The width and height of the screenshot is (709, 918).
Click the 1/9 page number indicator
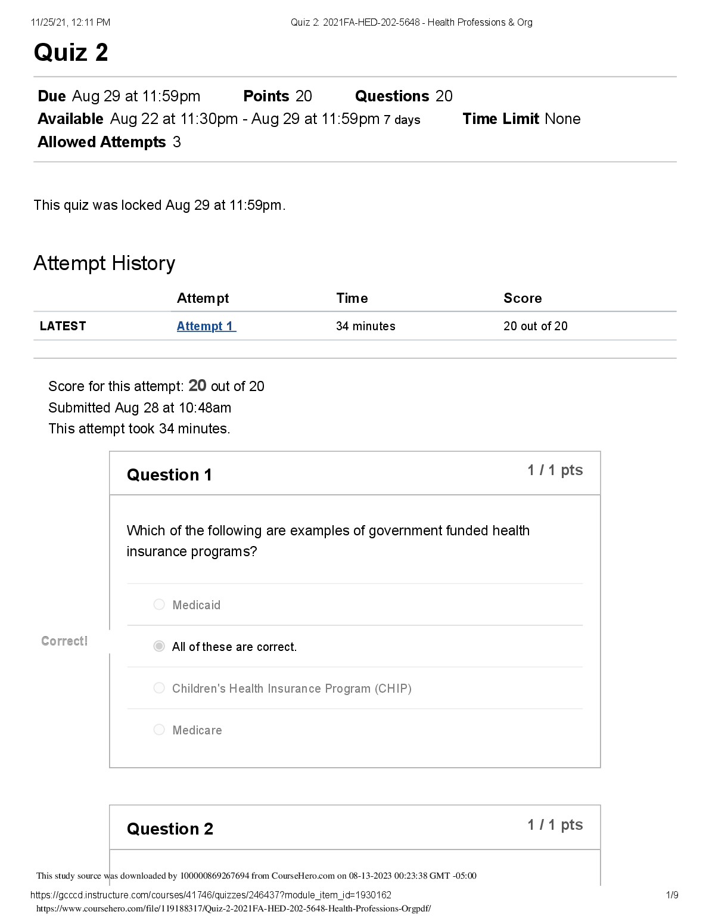pos(671,895)
